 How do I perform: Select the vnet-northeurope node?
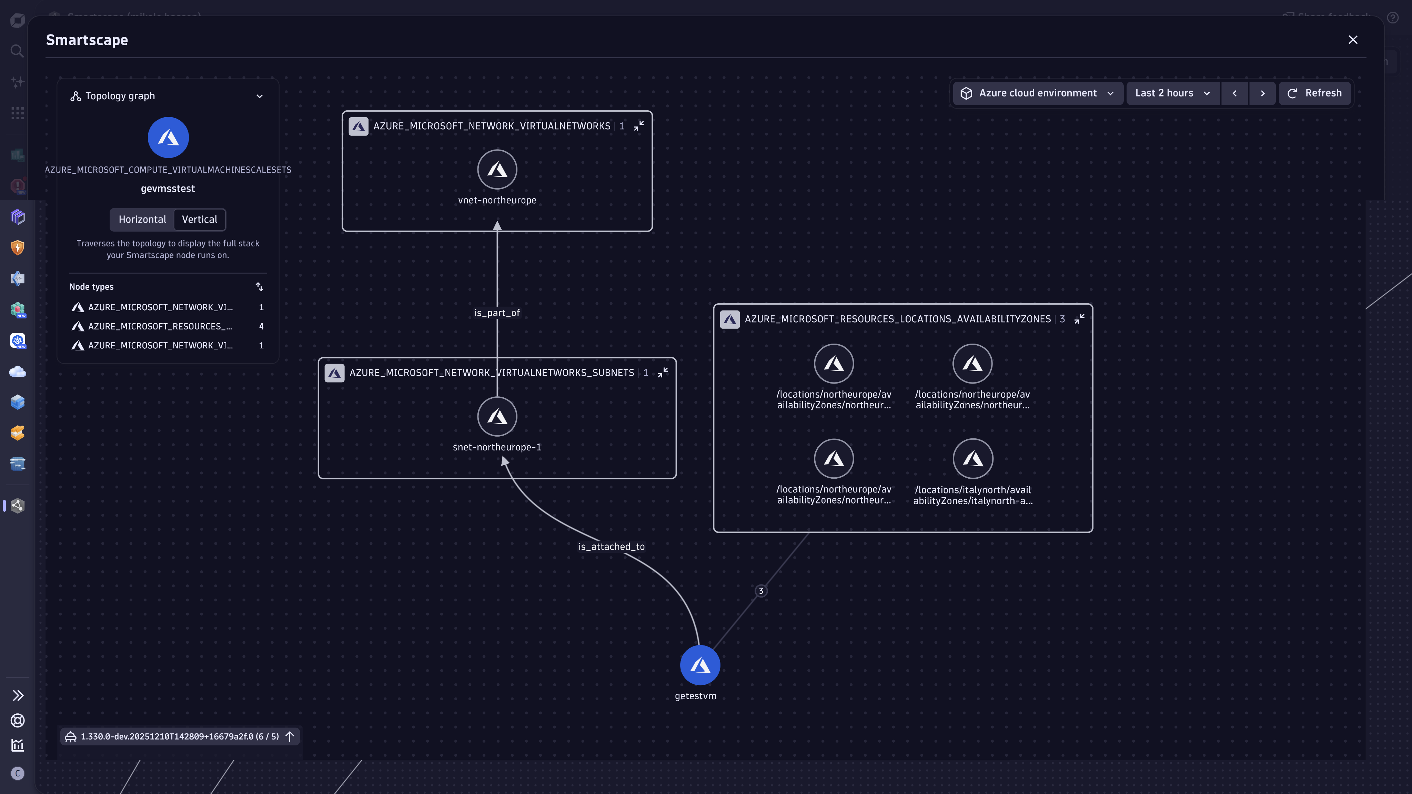(497, 170)
